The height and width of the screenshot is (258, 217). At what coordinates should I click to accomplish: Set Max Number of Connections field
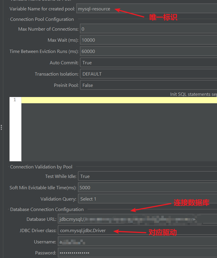(x=148, y=29)
